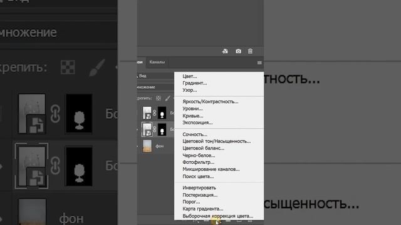Screen dimensions: 401x225
Task: Add Яркость/Контрастность... adjustment layer
Action: pos(211,101)
